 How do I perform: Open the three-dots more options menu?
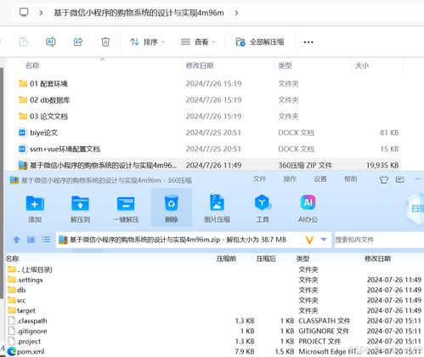pyautogui.click(x=308, y=42)
